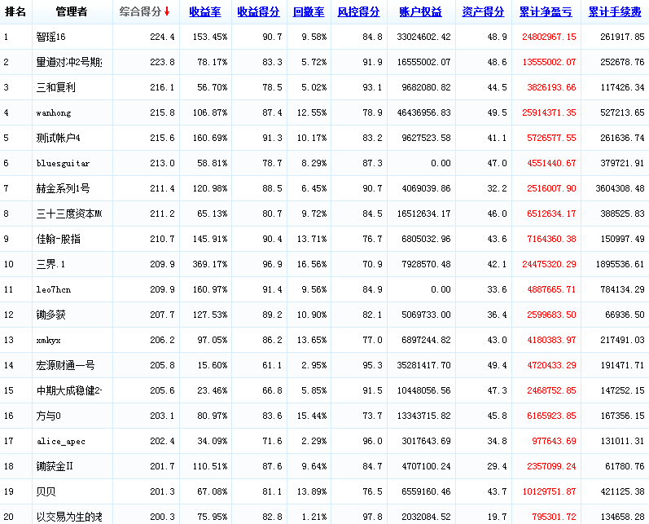
Task: Click the red sort arrow beside 综合得分
Action: click(167, 11)
